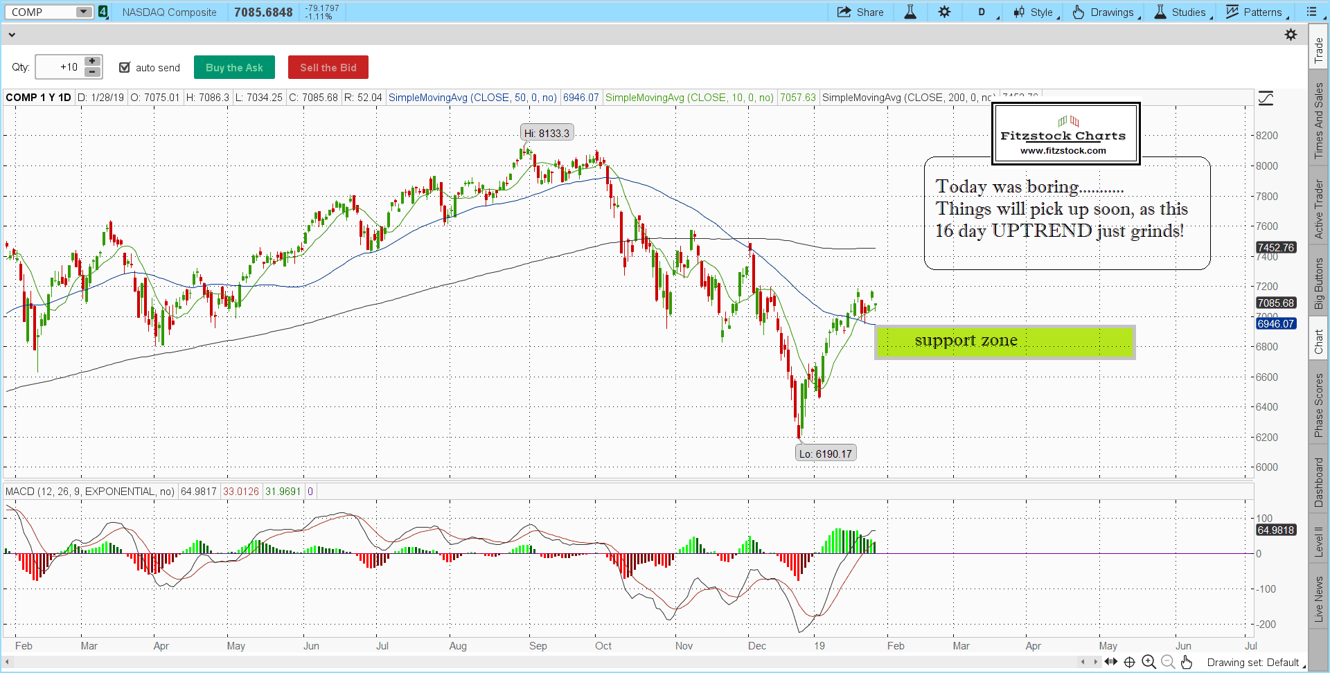This screenshot has width=1330, height=673.
Task: Open trade panel settings gear icon
Action: 1291,35
